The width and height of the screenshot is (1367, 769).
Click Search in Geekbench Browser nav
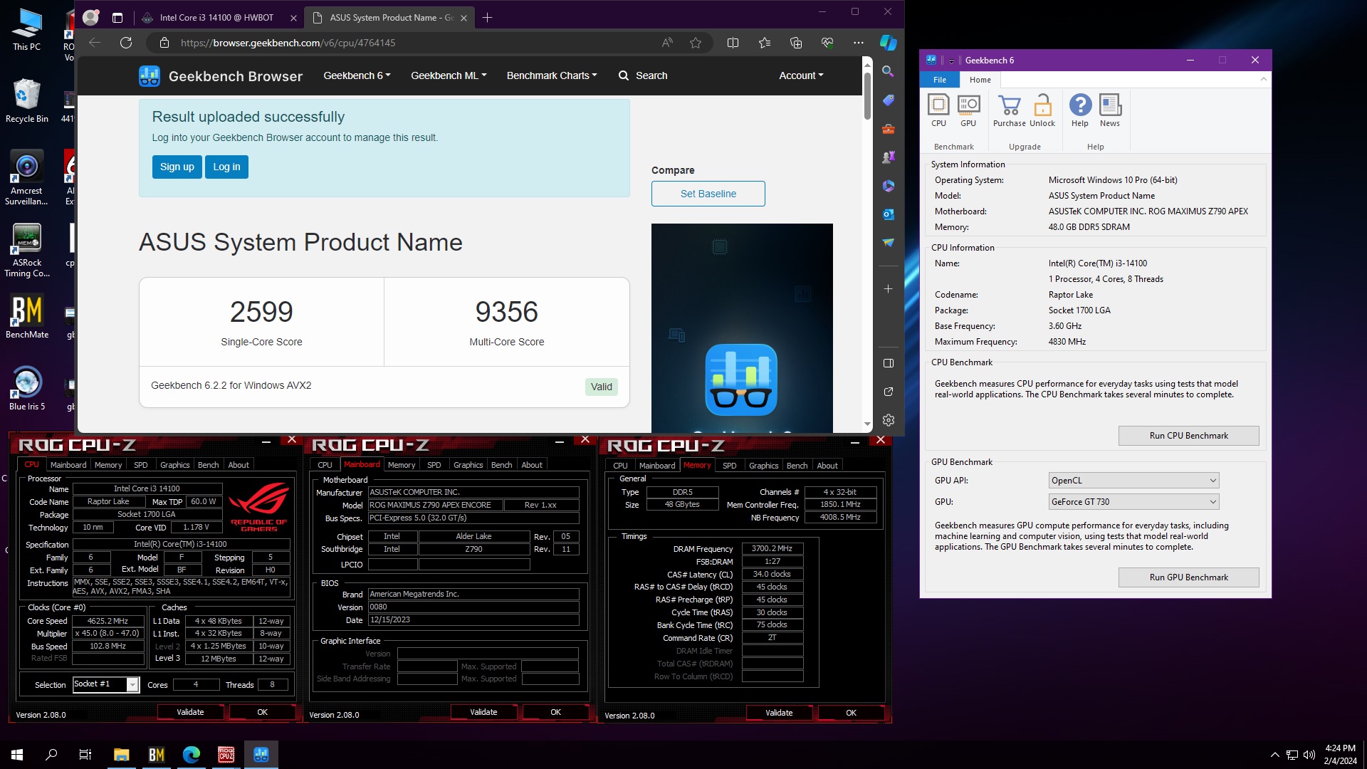pos(643,75)
